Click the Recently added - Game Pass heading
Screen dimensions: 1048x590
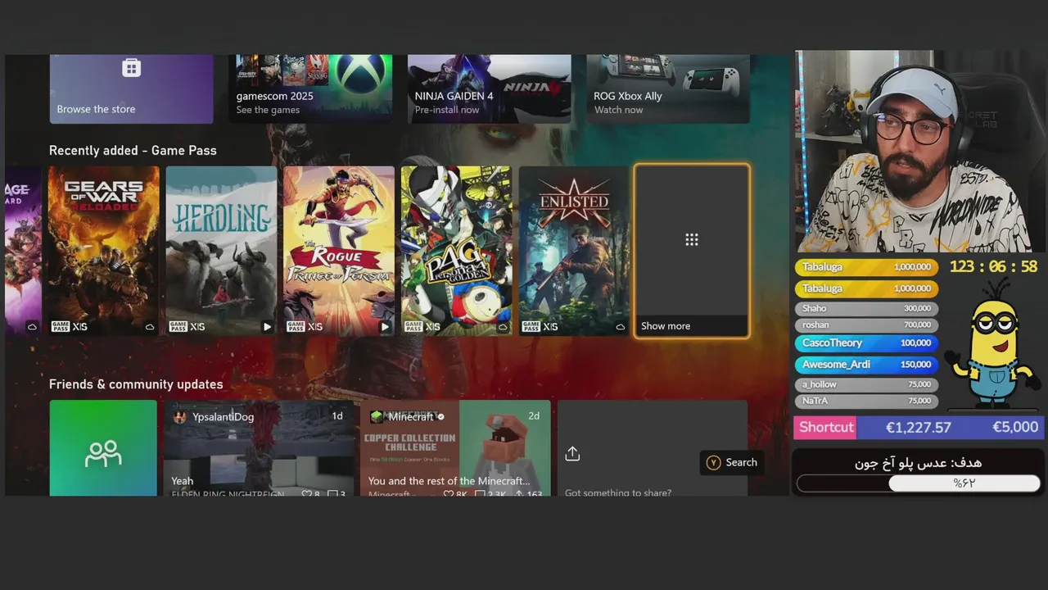click(x=133, y=151)
